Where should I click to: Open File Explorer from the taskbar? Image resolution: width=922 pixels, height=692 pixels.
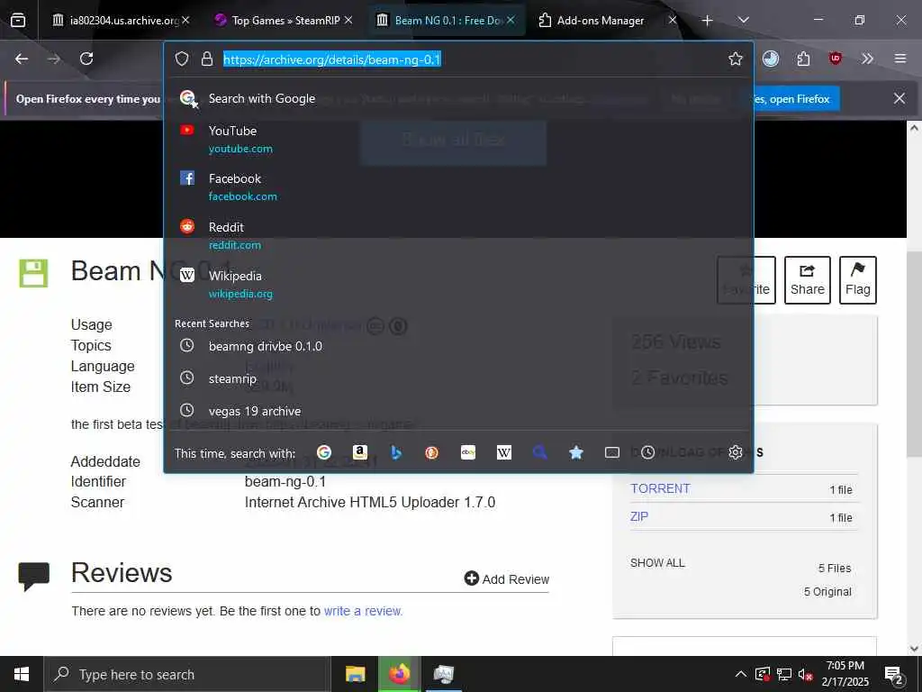coord(355,674)
